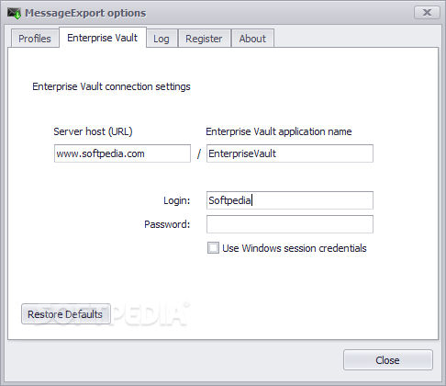Click the Enterprise Vault application name field
Viewport: 446px width, 386px height.
tap(290, 153)
